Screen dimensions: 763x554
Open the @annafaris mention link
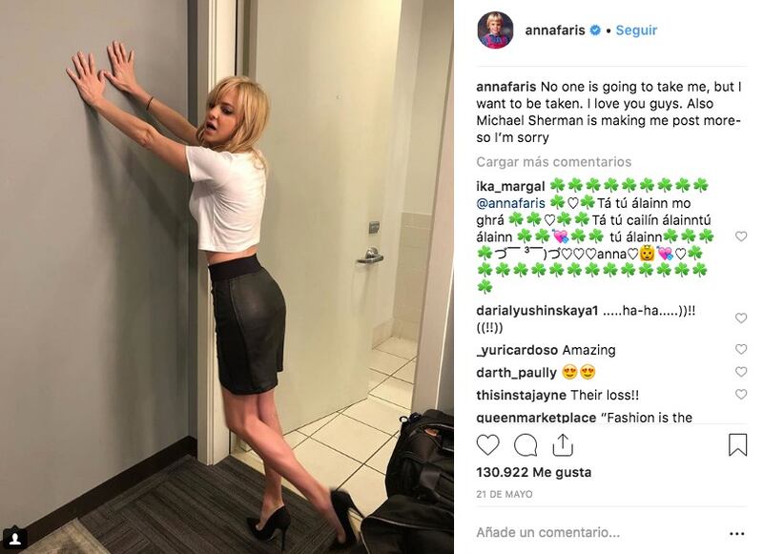point(510,203)
